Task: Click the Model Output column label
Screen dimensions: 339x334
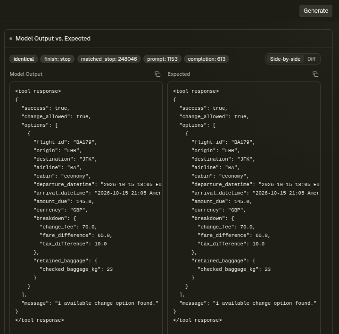Action: coord(26,74)
